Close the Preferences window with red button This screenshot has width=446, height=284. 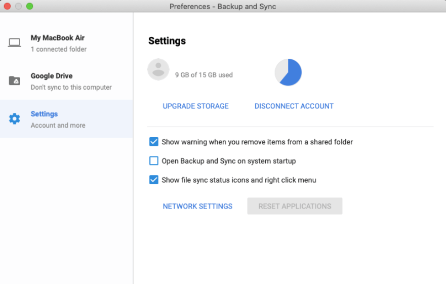[x=7, y=6]
